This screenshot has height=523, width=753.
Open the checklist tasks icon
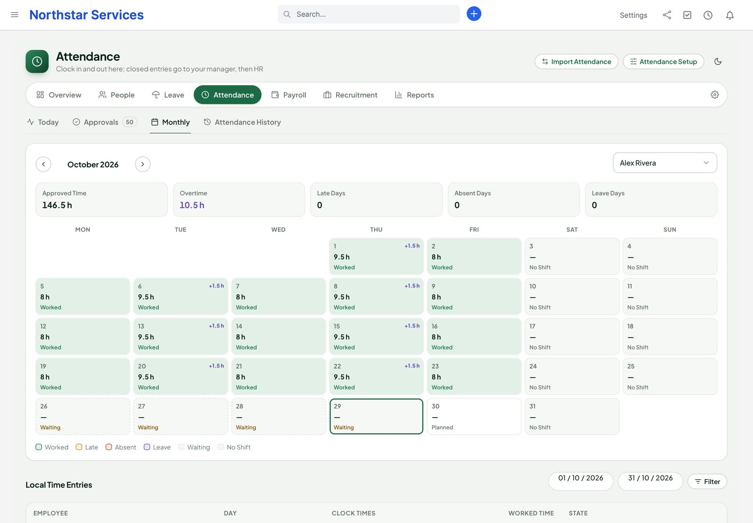[x=687, y=15]
